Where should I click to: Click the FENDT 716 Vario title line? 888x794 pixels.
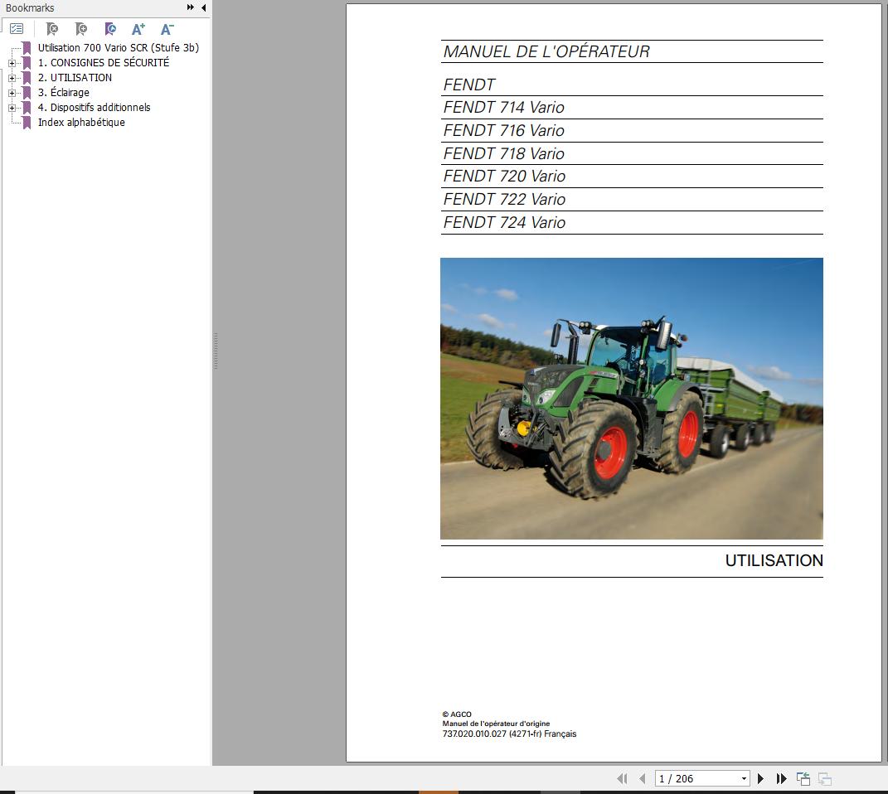point(503,131)
